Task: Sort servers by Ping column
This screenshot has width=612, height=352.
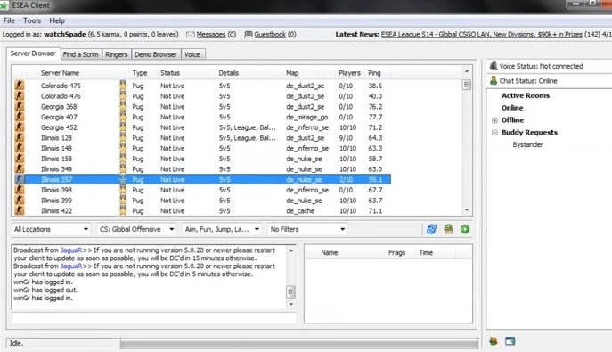Action: [x=374, y=73]
